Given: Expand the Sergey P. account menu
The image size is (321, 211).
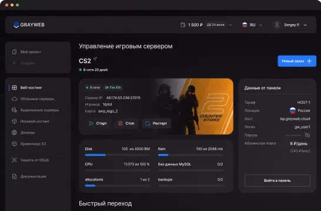Looking at the screenshot, I should point(290,25).
